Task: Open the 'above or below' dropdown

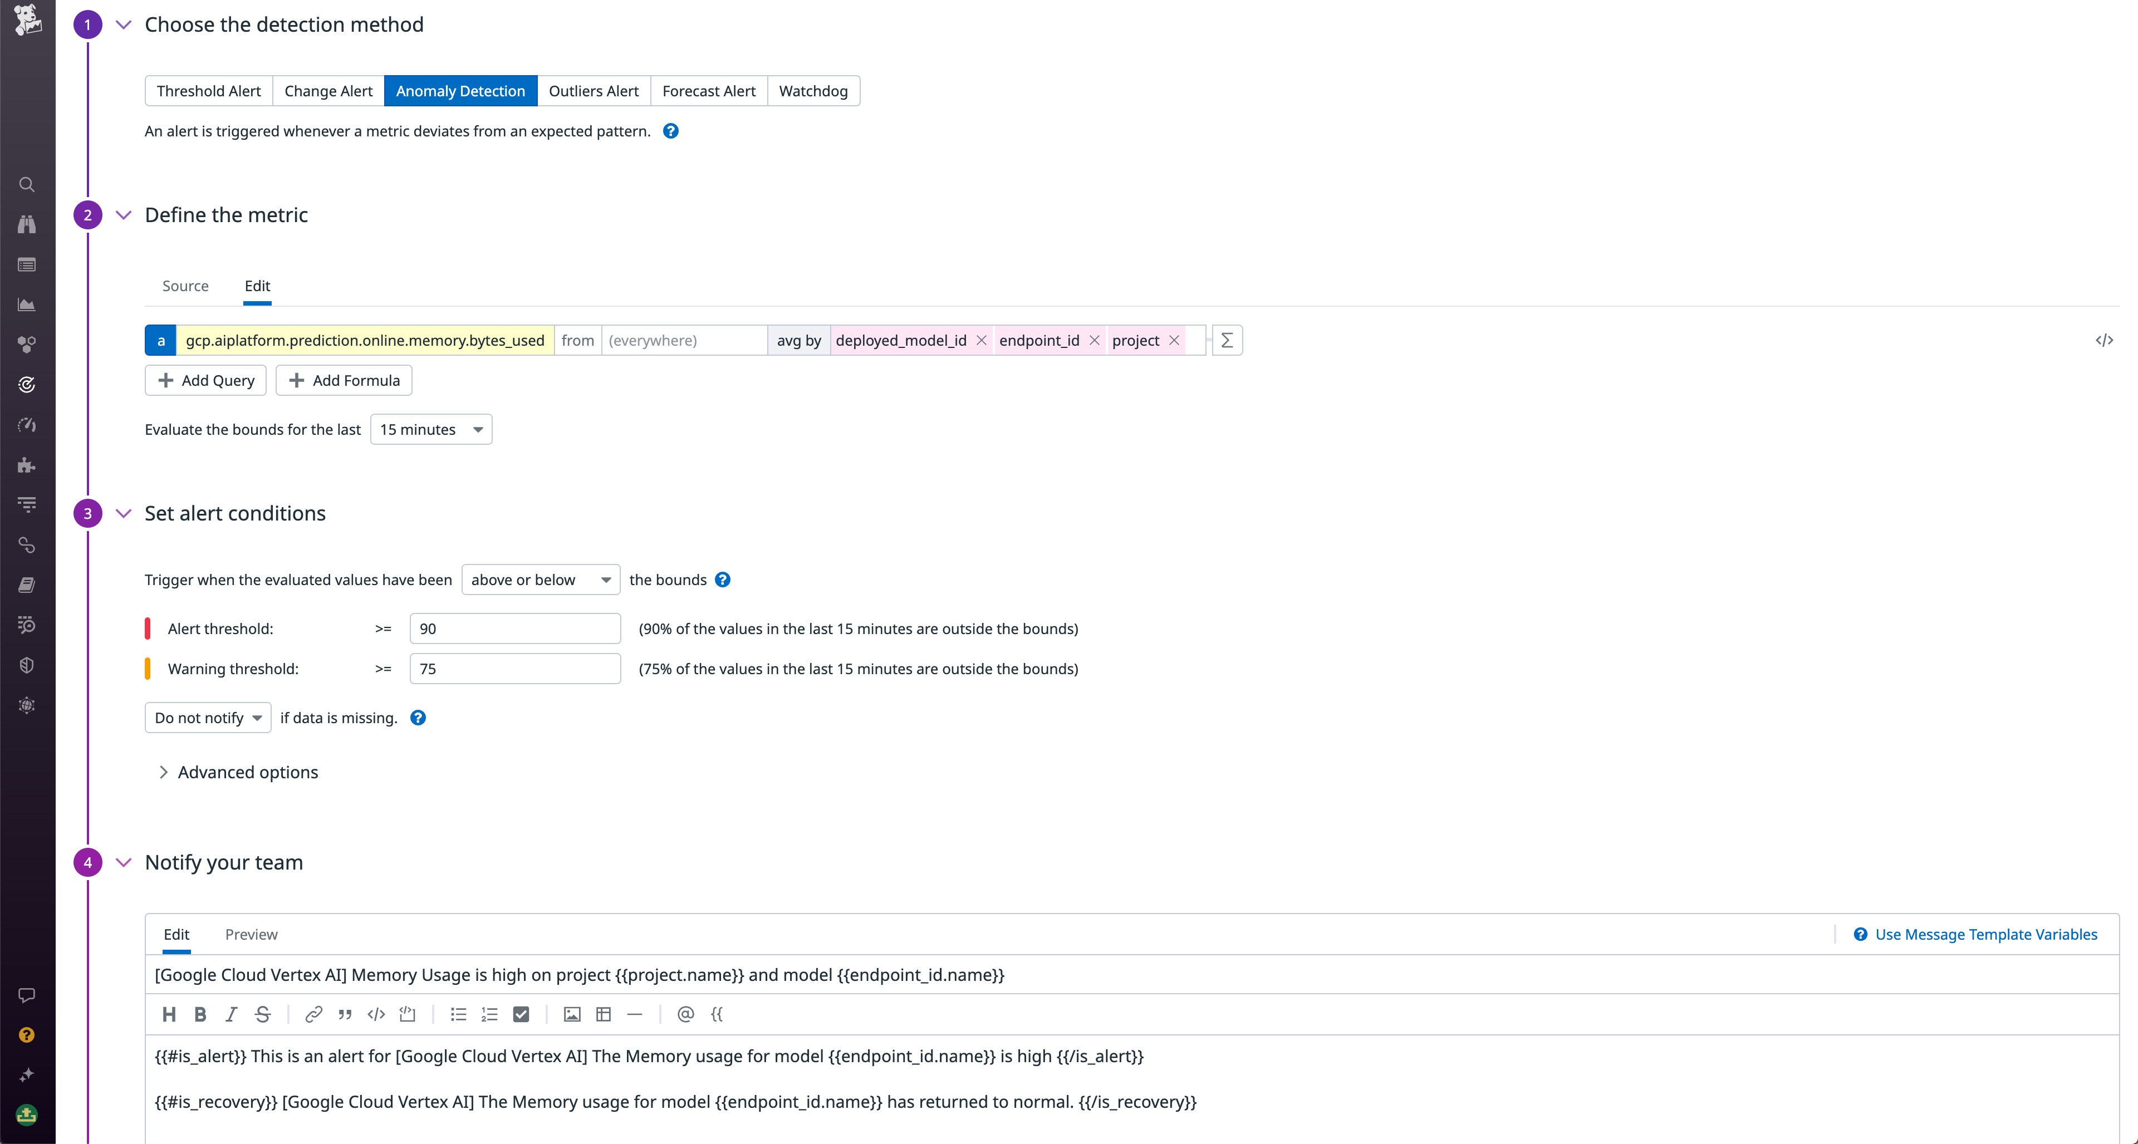Action: tap(540, 579)
